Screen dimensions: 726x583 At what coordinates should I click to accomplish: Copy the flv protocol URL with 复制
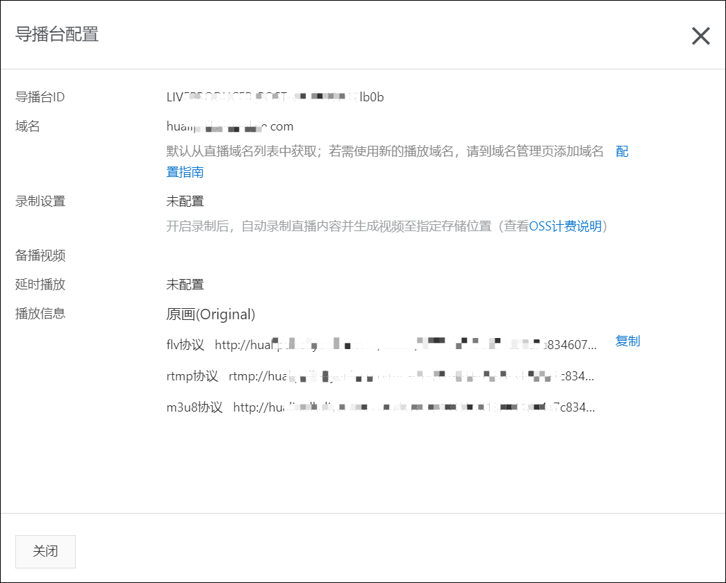click(627, 341)
